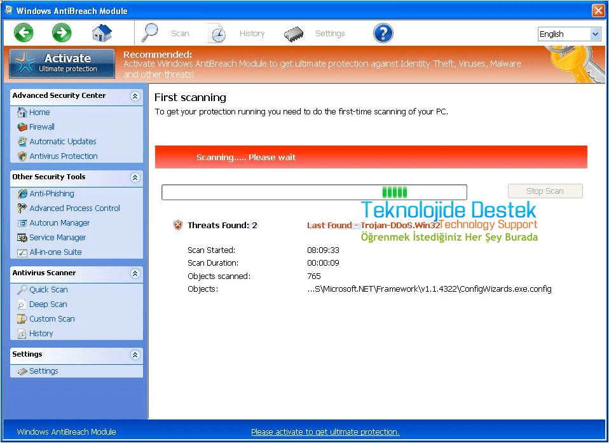Click the Scan Duration value 00:00:09
609x443 pixels.
pyautogui.click(x=323, y=263)
